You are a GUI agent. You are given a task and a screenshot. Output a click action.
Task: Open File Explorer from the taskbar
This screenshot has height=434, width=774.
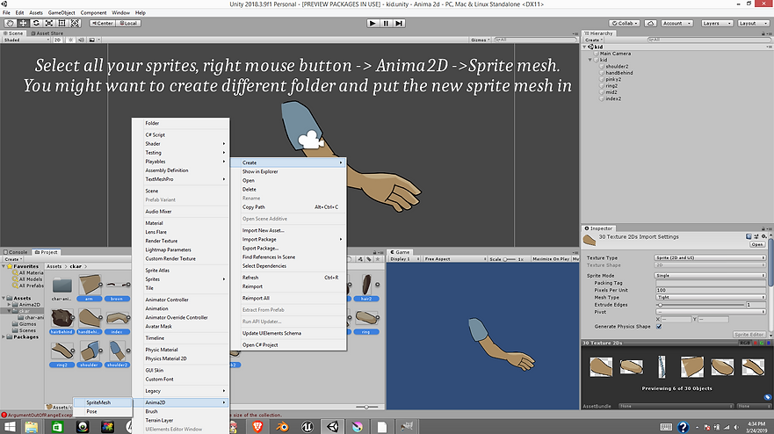click(32, 427)
